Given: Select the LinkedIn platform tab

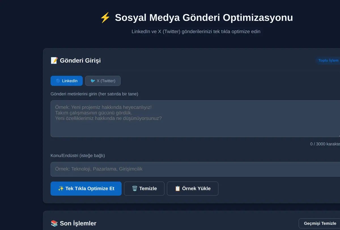Looking at the screenshot, I should (67, 81).
